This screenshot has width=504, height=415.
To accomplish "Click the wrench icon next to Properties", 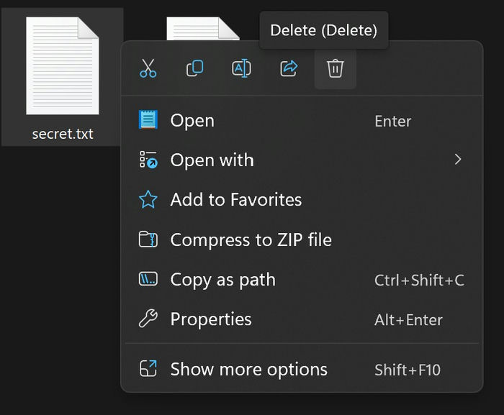I will pyautogui.click(x=148, y=319).
